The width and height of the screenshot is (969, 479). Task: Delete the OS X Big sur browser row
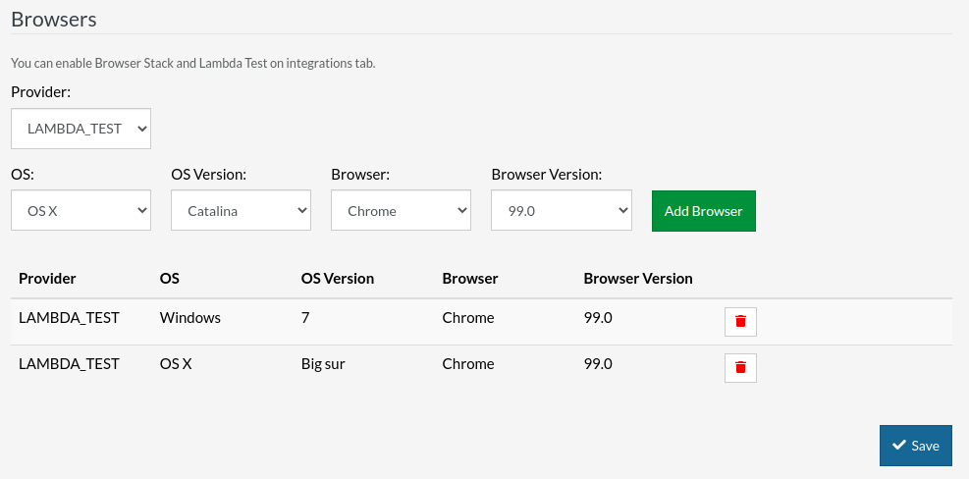point(740,368)
